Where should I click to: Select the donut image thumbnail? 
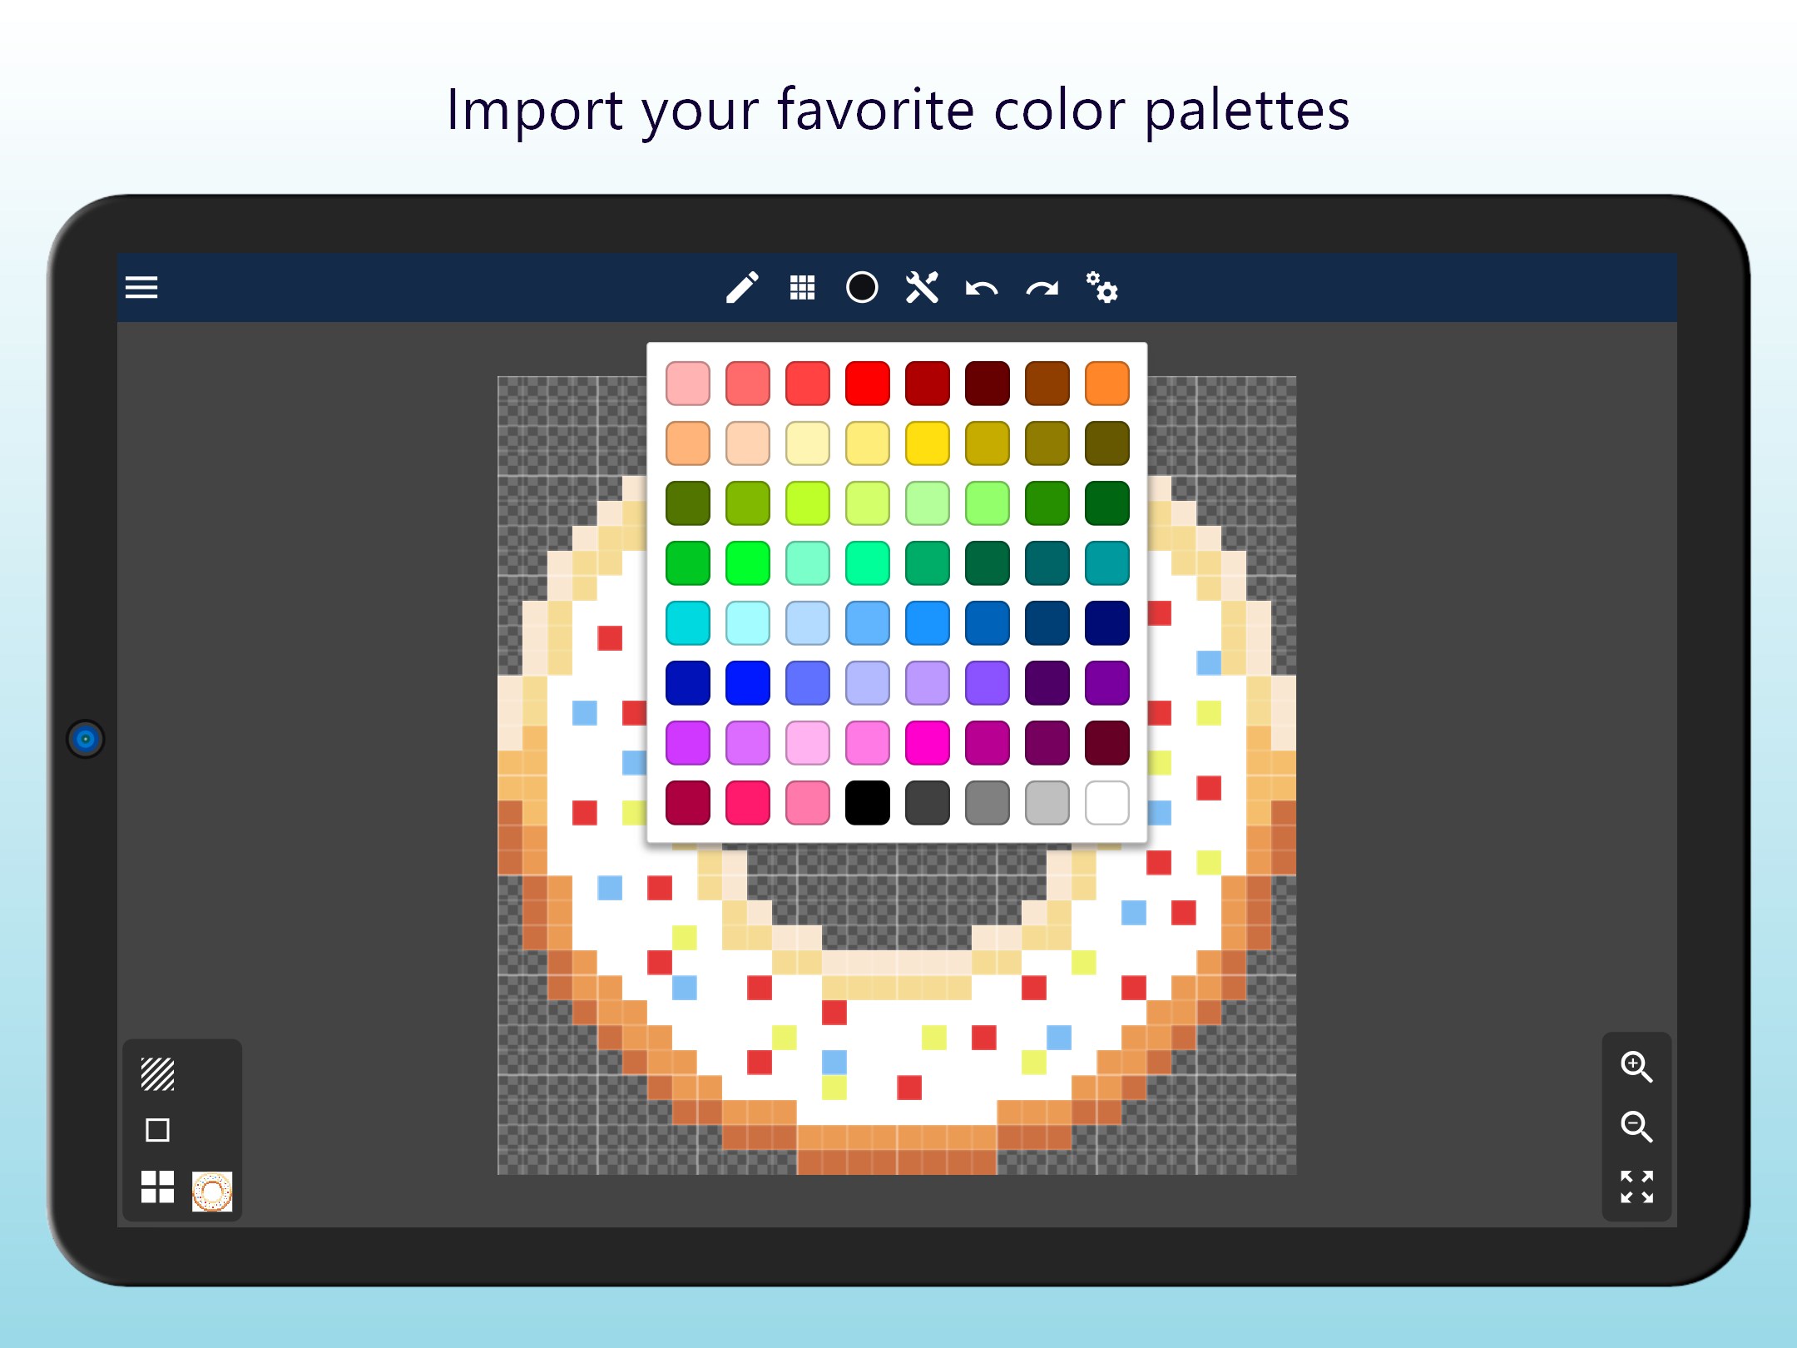212,1192
